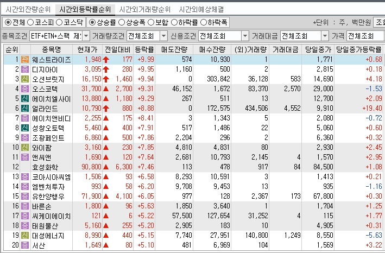This screenshot has height=253, width=385.
Task: Sort by the 등락률 column header
Action: [144, 49]
